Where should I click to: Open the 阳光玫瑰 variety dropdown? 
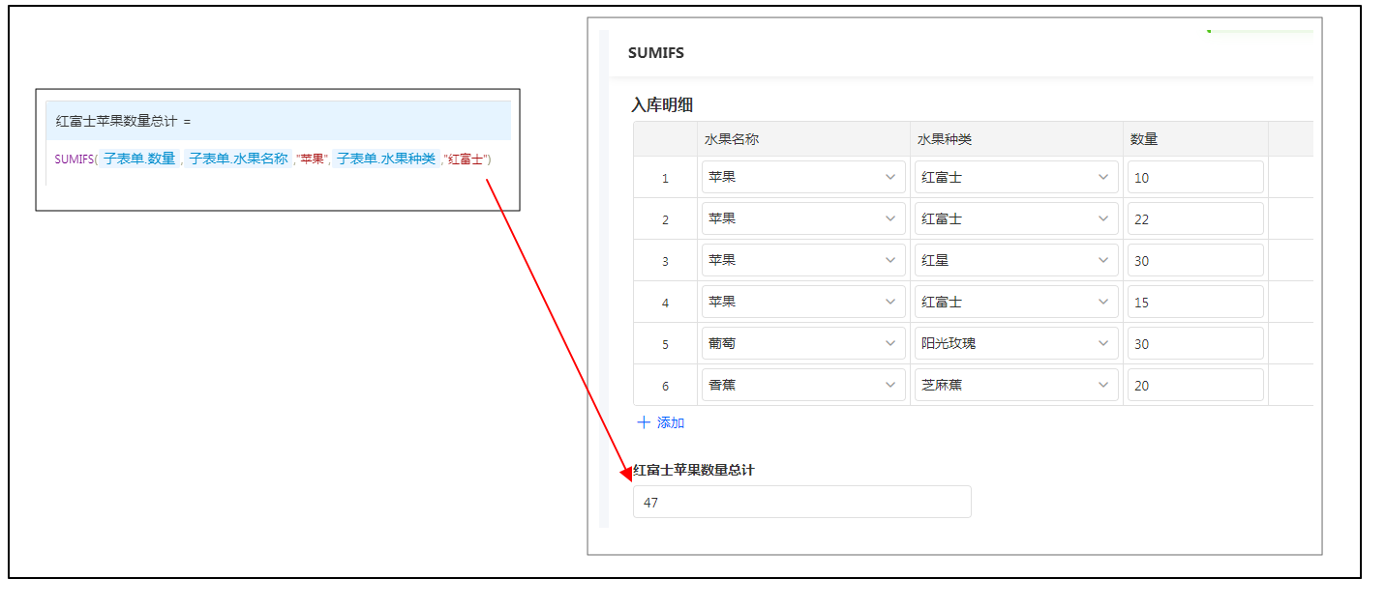click(1103, 344)
